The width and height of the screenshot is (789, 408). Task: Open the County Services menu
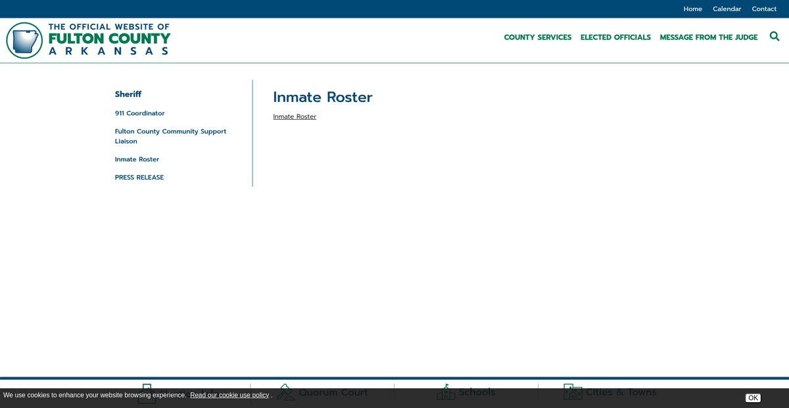point(537,37)
